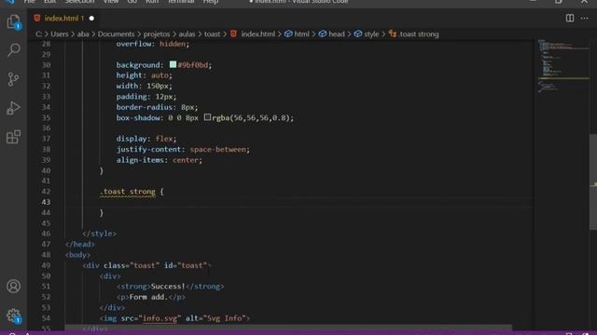The width and height of the screenshot is (597, 335).
Task: Click the minimap code overview
Action: (x=562, y=66)
